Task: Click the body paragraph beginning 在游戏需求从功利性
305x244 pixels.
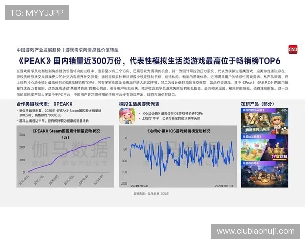Action: pyautogui.click(x=152, y=83)
